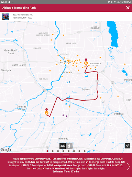This screenshot has height=177, width=132.
Task: Tap the Westgate map label
Action: tap(7, 70)
